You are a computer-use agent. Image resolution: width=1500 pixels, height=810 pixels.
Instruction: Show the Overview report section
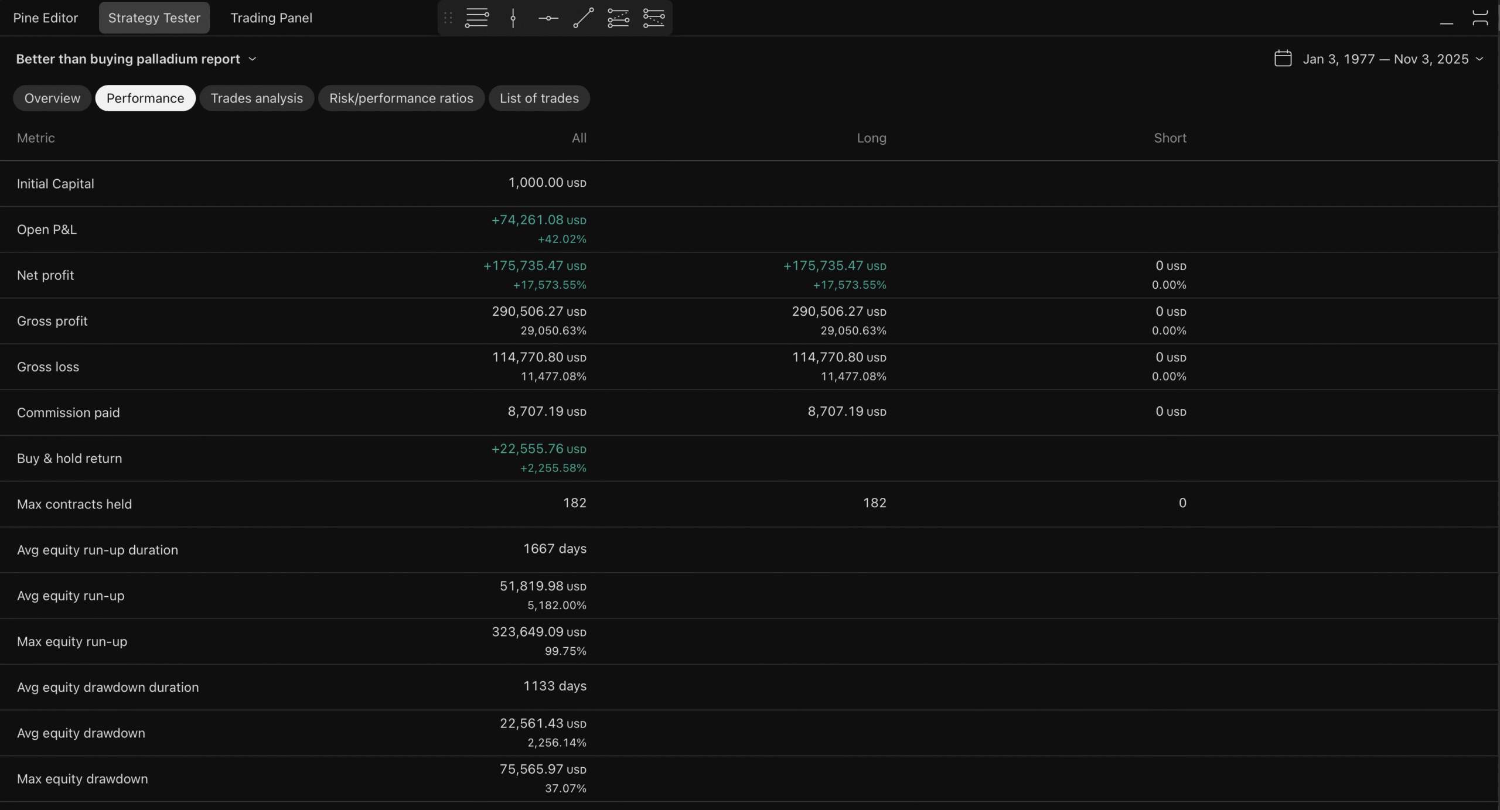pos(52,98)
